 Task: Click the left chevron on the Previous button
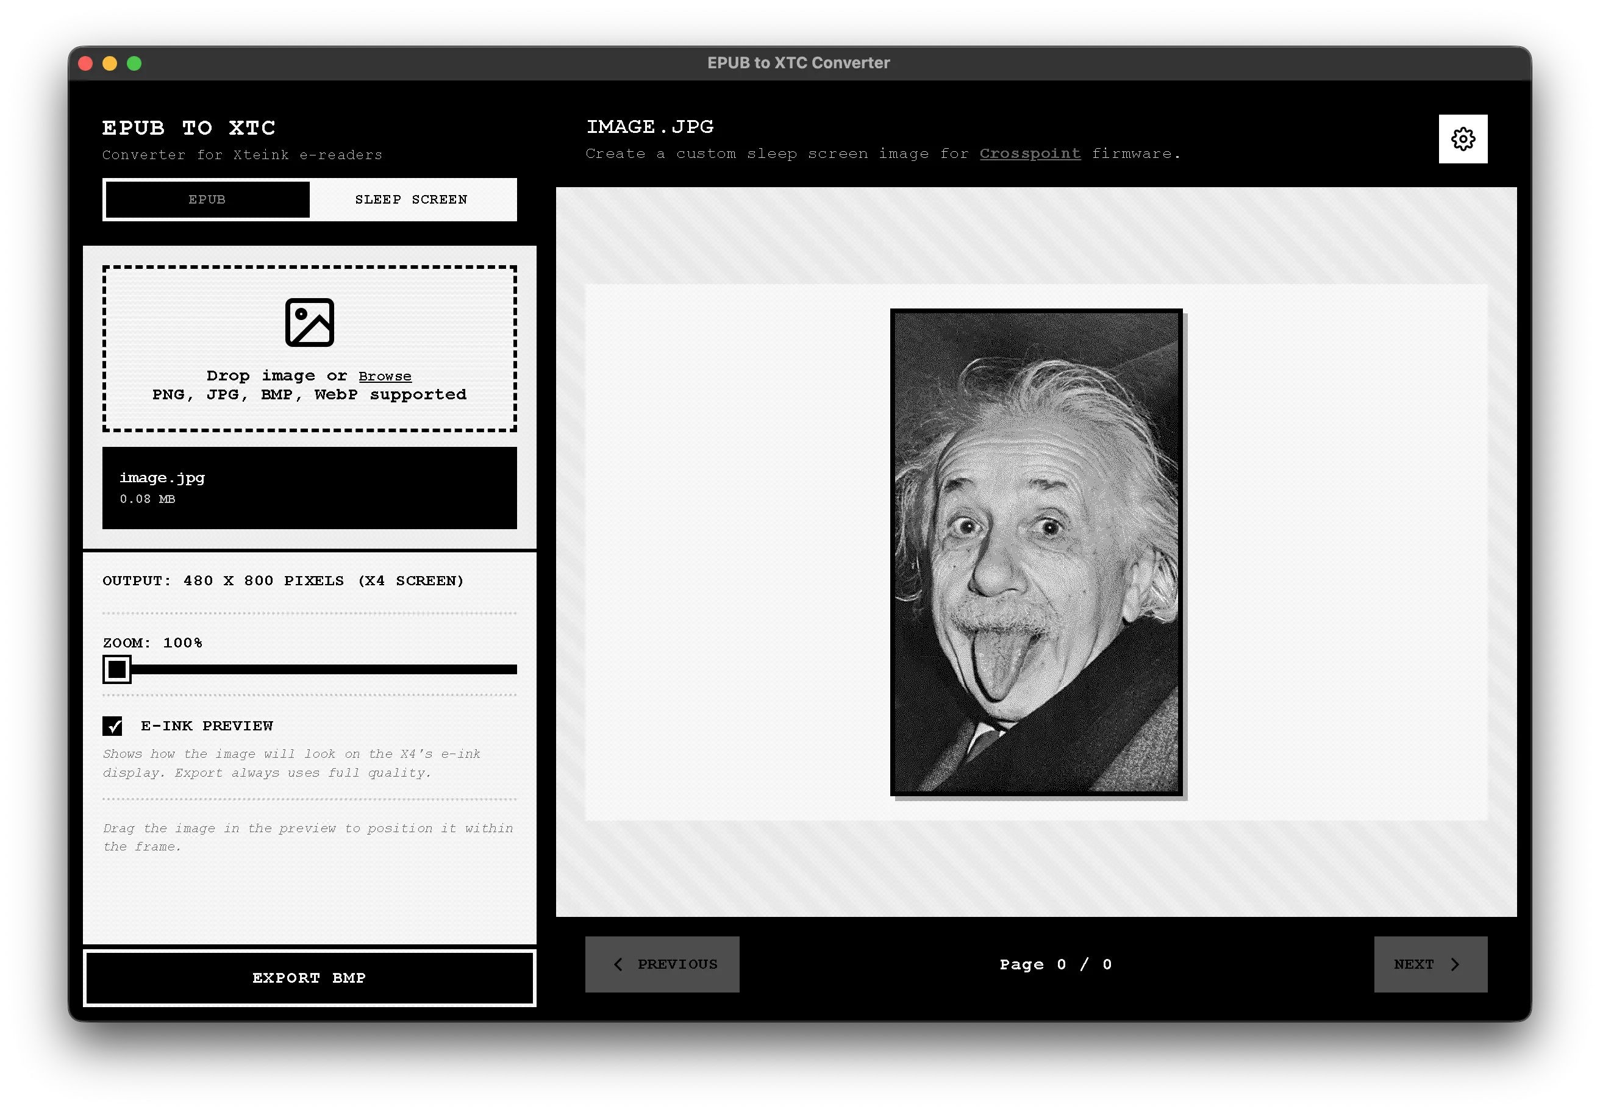(x=618, y=964)
